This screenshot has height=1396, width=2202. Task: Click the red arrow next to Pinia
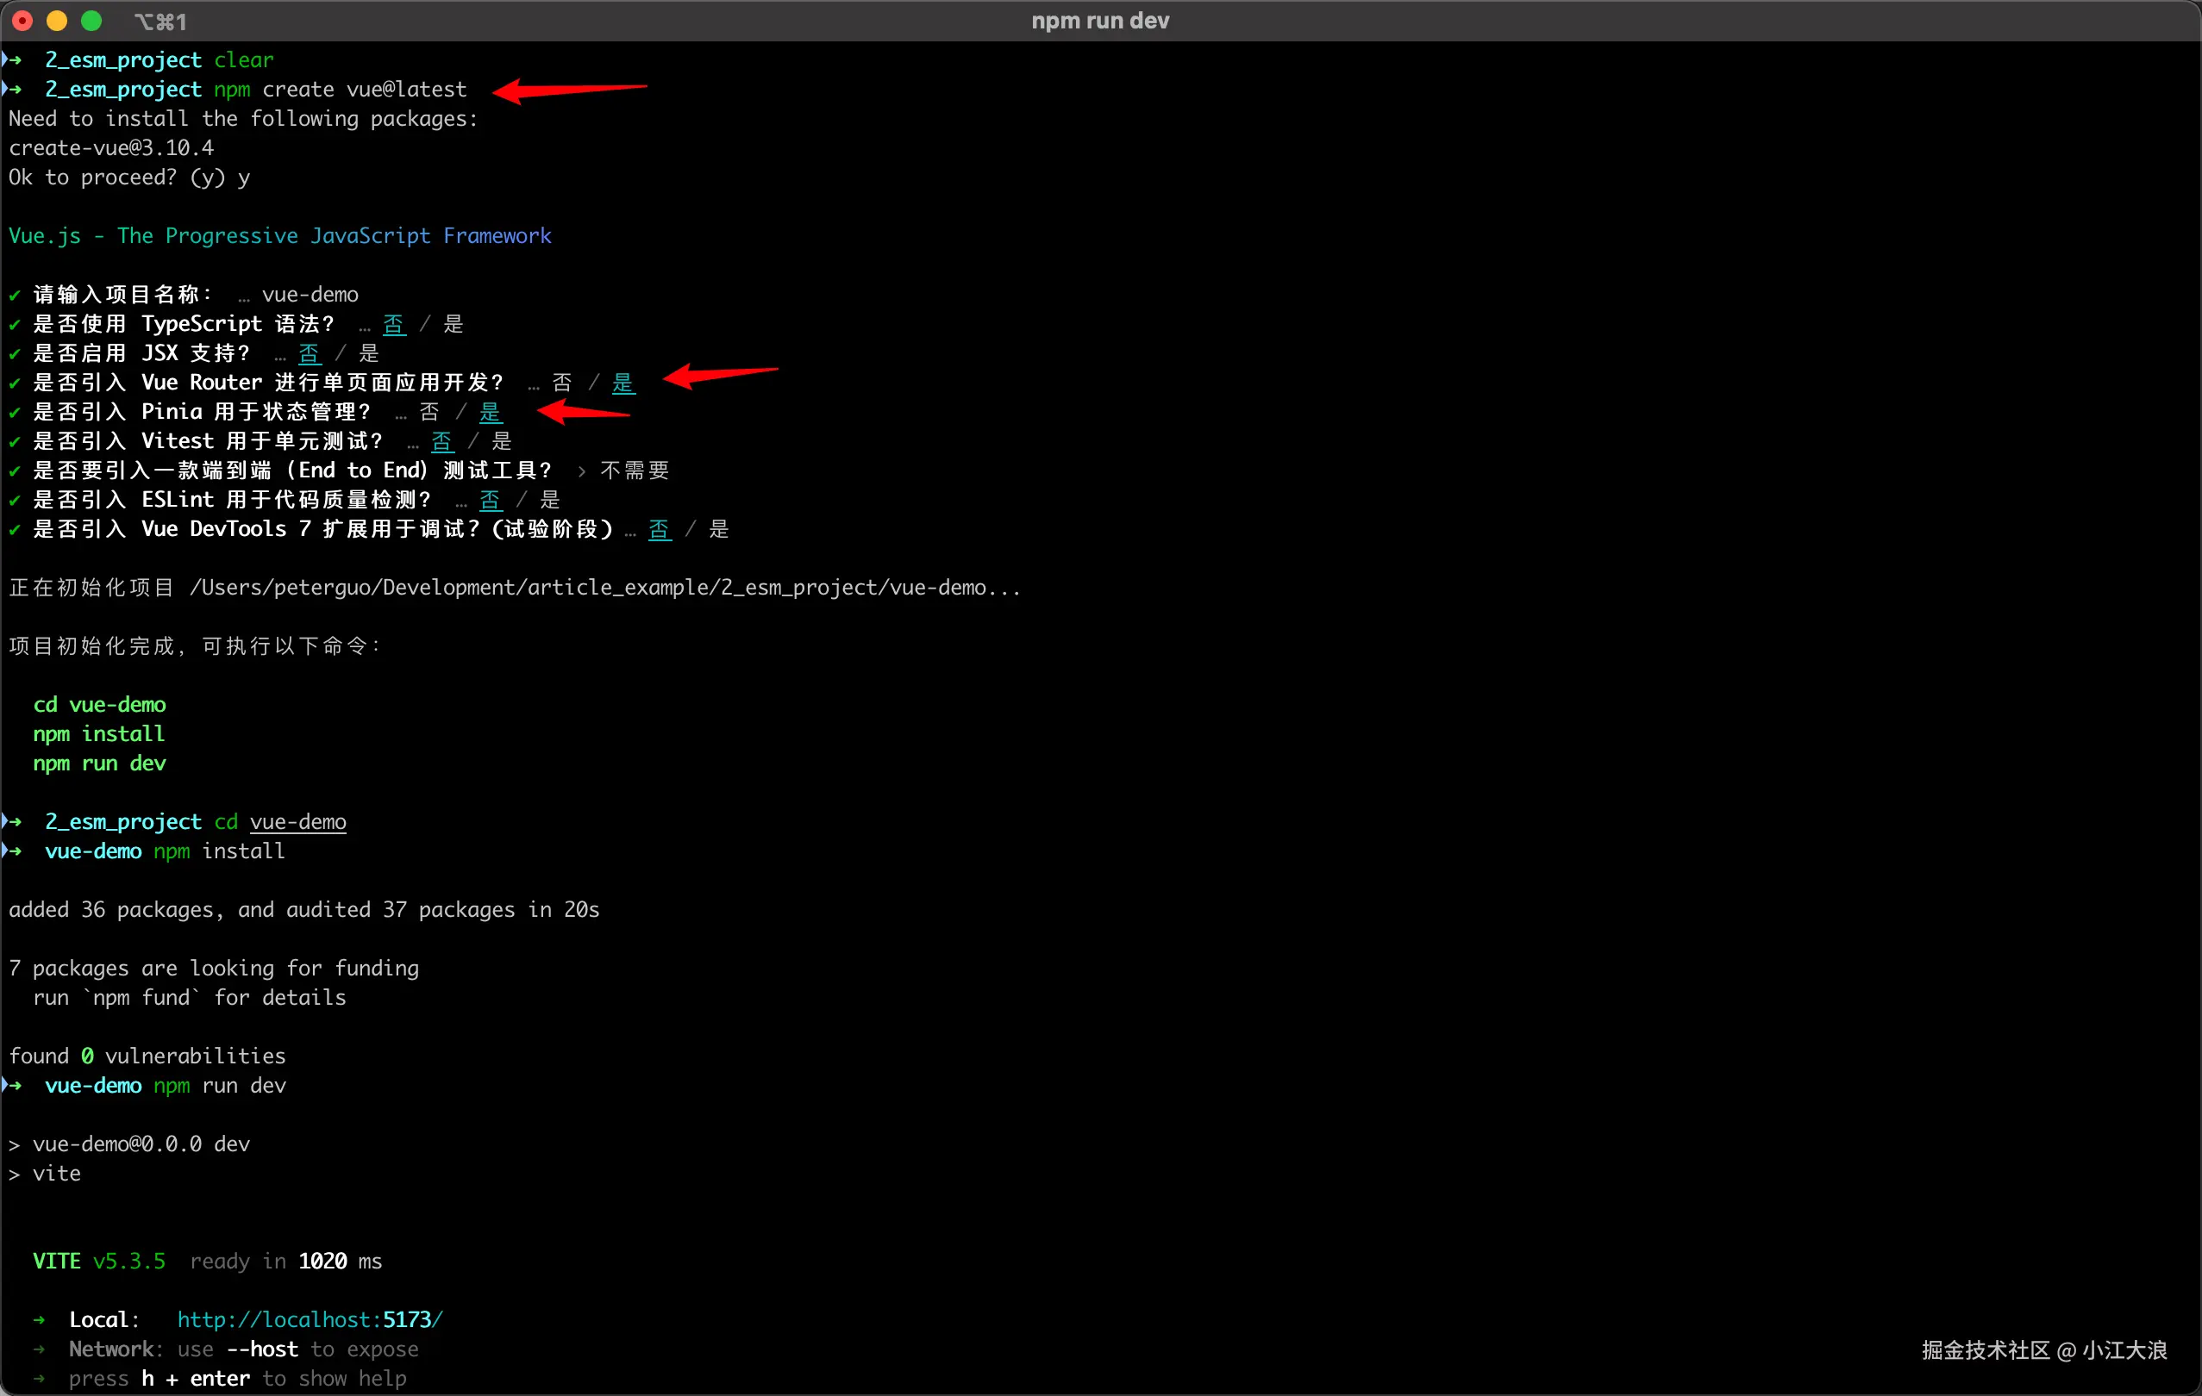pos(584,412)
